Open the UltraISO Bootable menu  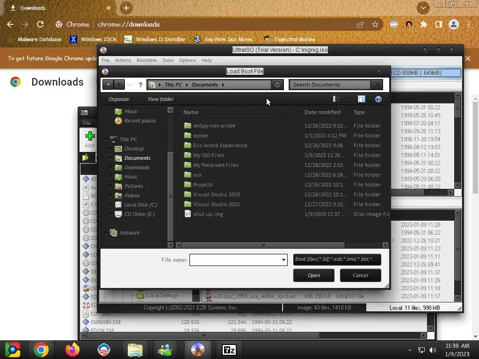[x=146, y=60]
